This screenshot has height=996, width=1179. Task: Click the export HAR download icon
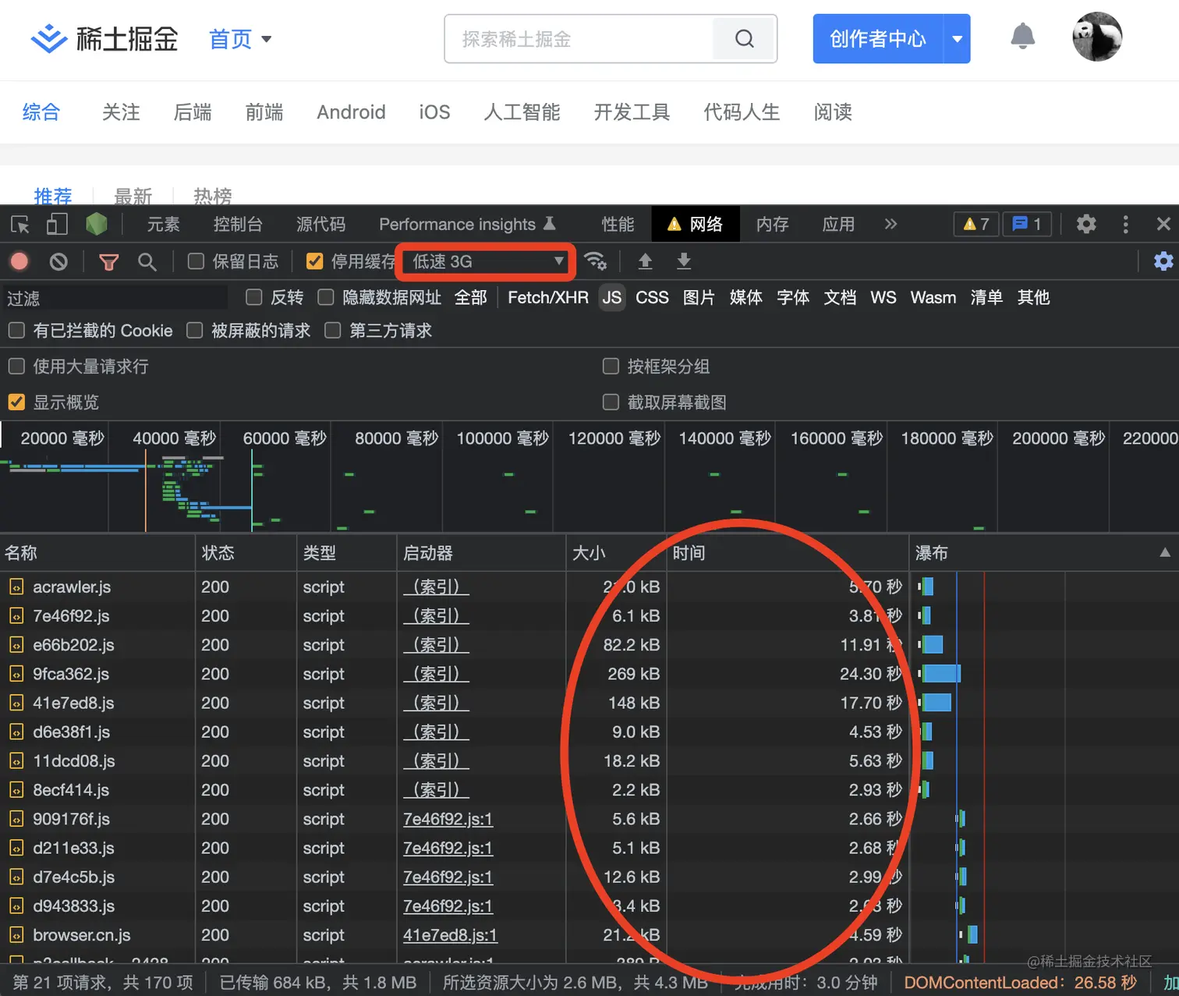(x=684, y=261)
